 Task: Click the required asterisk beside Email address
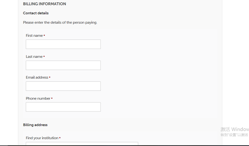[x=49, y=77]
